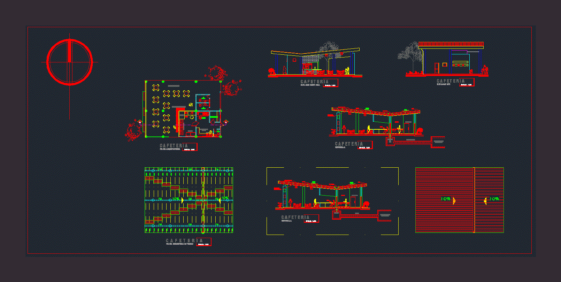Viewport: 561px width, 282px height.
Task: Click left 10% label in roof structure plan
Action: pos(176,199)
